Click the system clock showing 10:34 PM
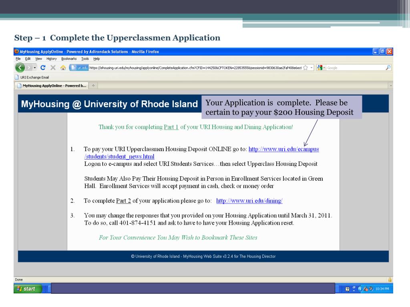Viewport: 410px width, 307px height. pos(382,289)
